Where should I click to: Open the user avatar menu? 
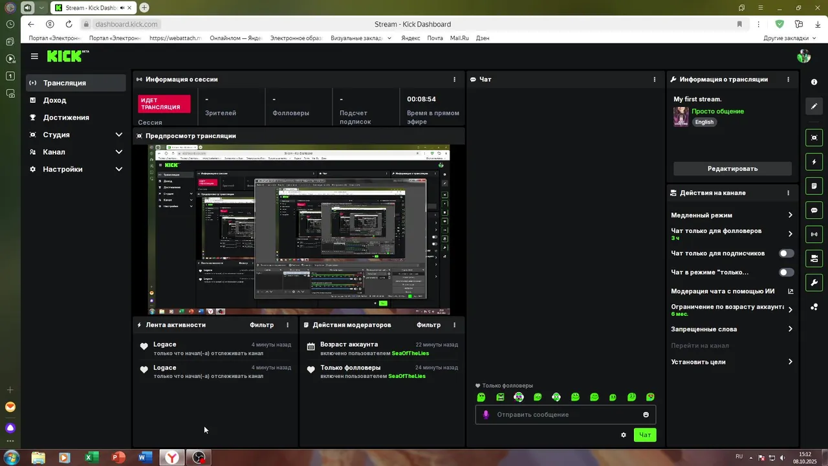coord(804,56)
